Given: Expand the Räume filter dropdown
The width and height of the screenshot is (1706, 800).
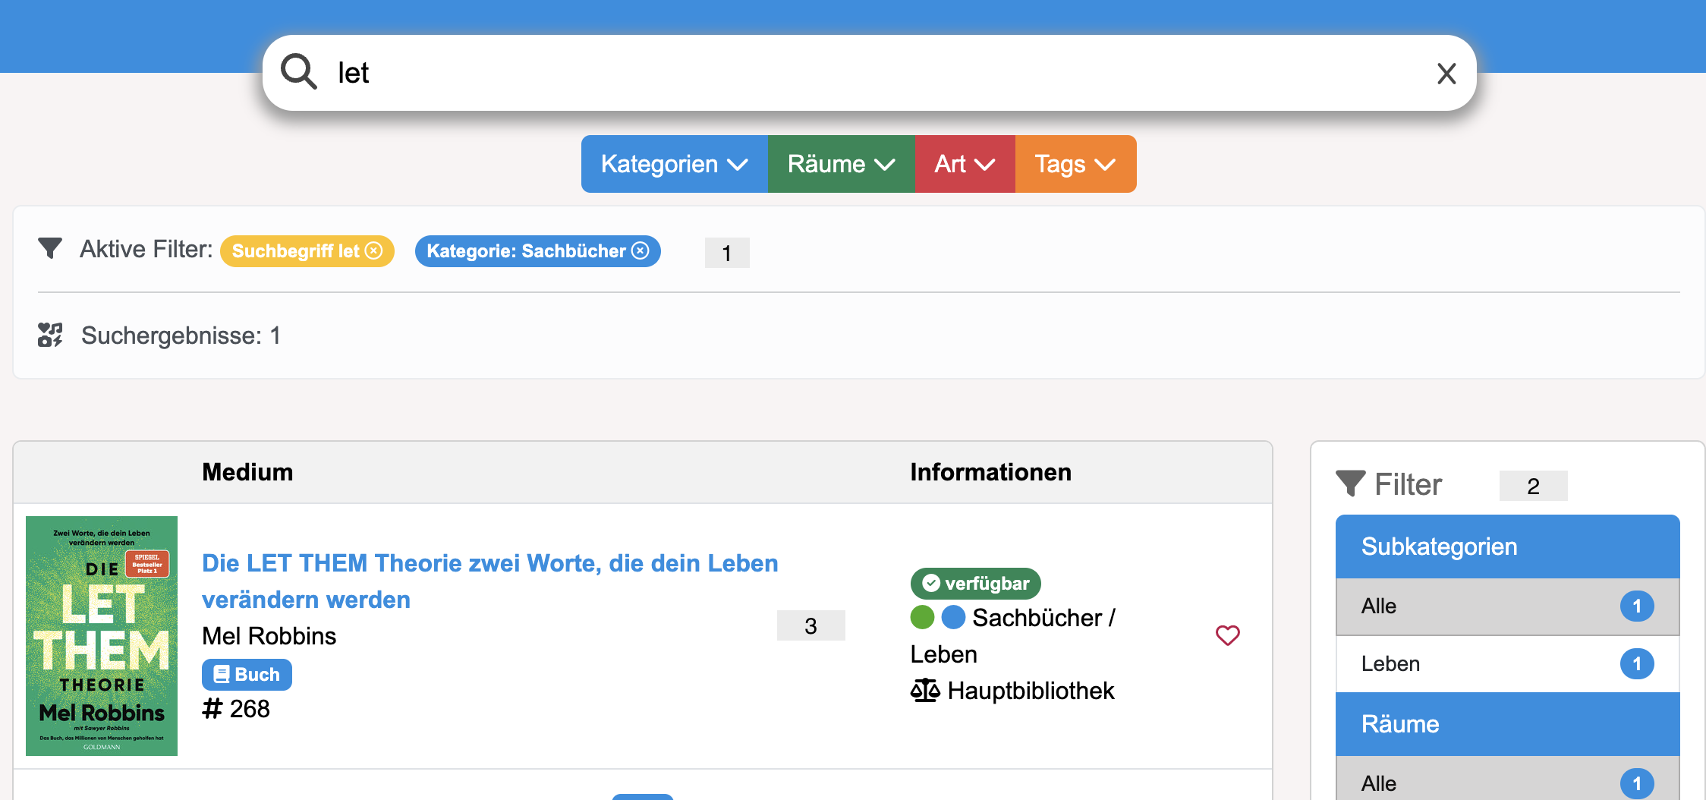Looking at the screenshot, I should (x=840, y=164).
